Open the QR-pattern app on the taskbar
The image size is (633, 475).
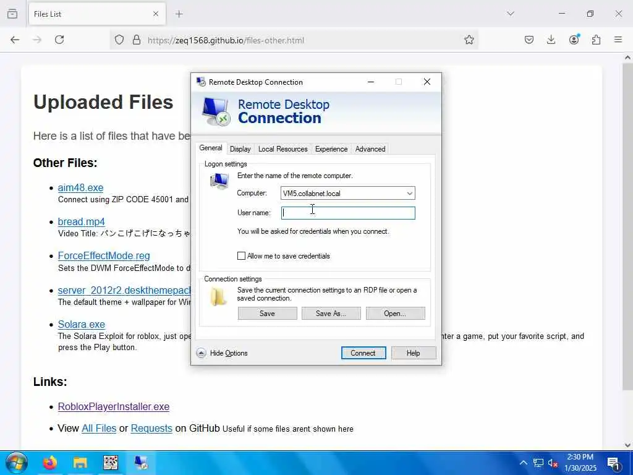click(111, 463)
